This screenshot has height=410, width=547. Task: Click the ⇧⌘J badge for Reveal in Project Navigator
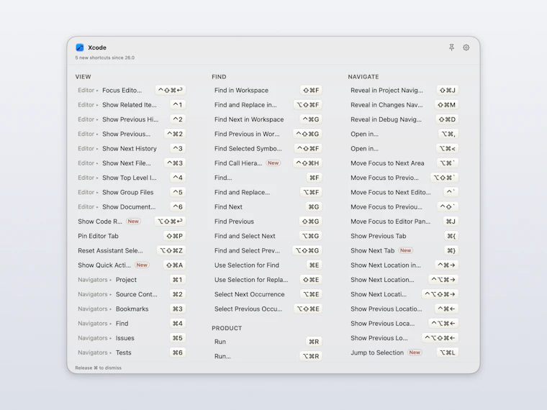447,91
